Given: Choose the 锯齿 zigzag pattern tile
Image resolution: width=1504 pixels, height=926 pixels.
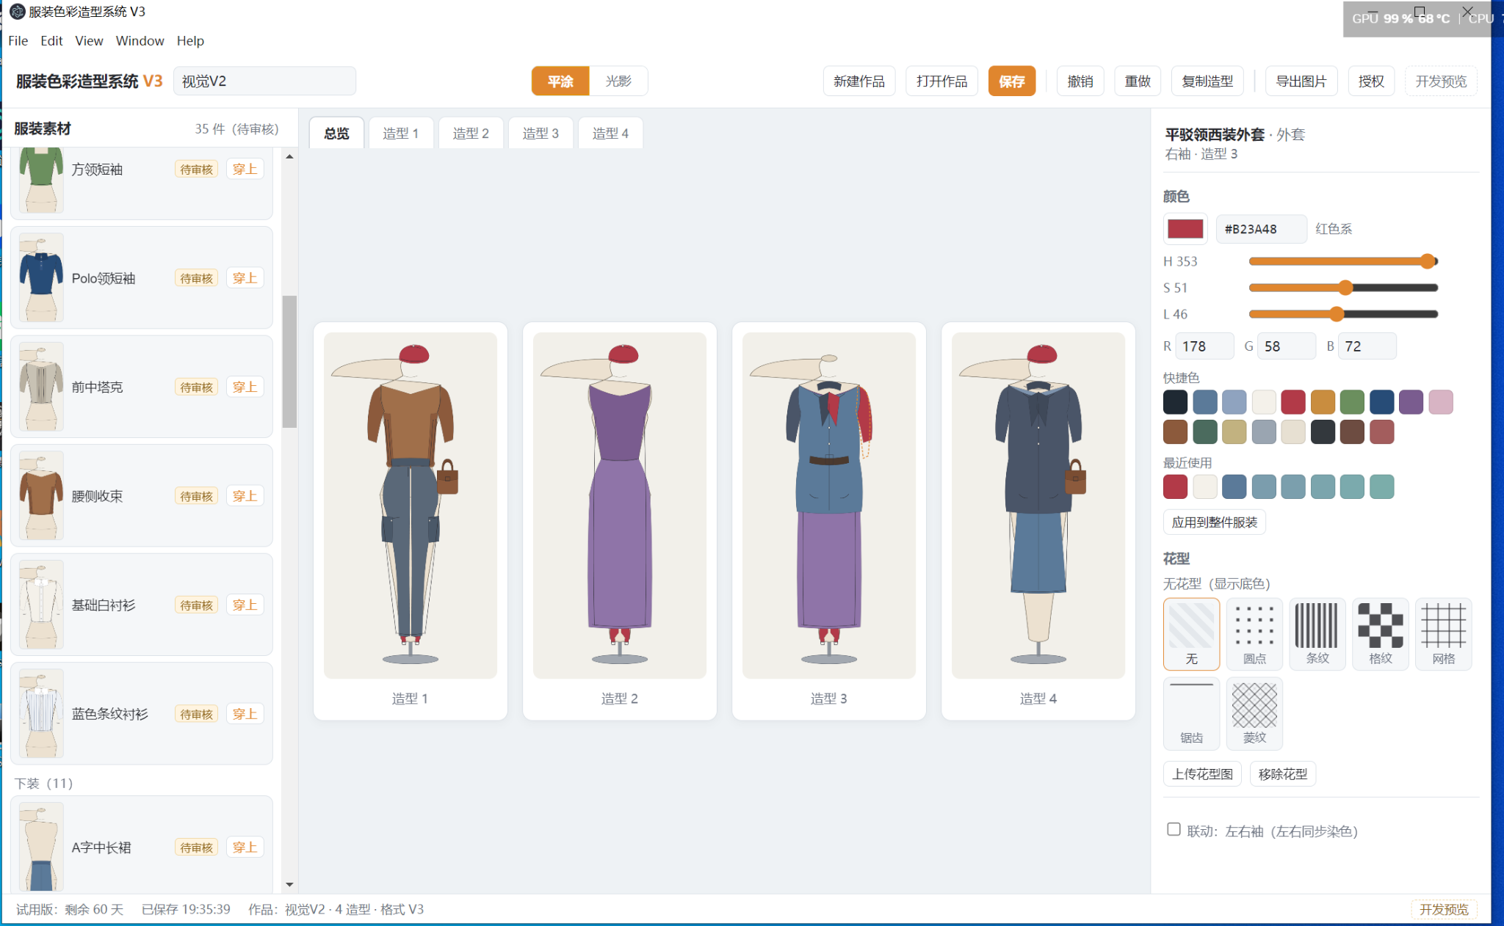Looking at the screenshot, I should [1191, 713].
